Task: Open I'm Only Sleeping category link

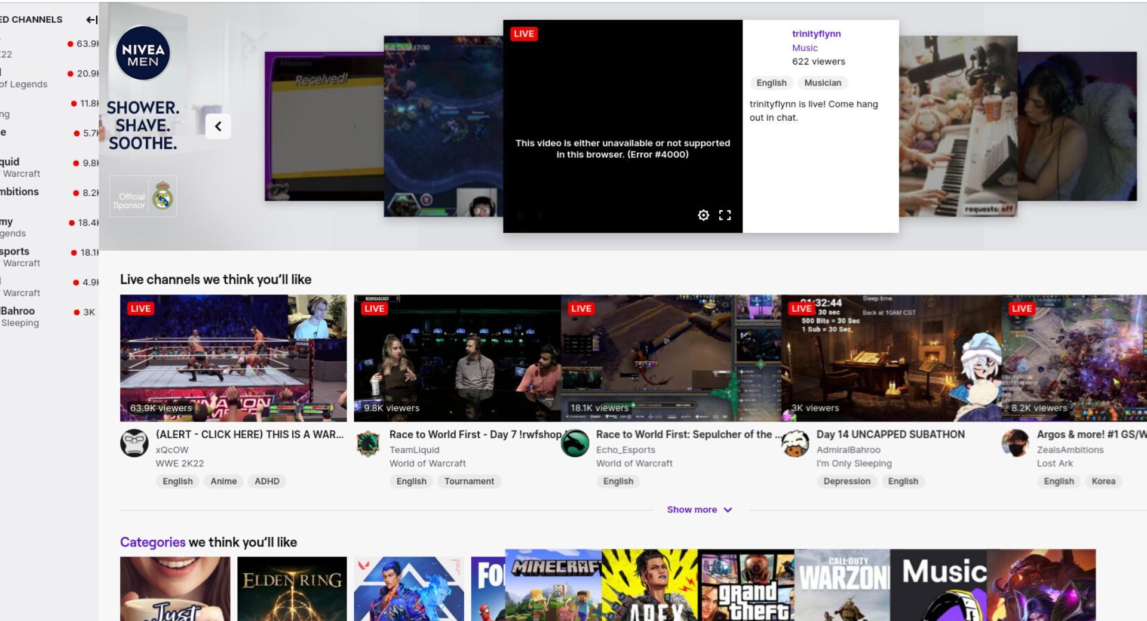Action: tap(854, 463)
